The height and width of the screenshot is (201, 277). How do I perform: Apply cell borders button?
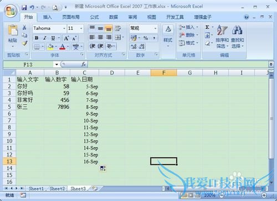click(37, 47)
